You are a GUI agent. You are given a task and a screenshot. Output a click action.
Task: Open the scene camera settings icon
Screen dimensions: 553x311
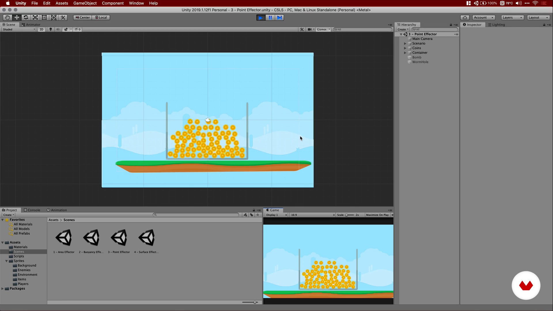(x=310, y=29)
